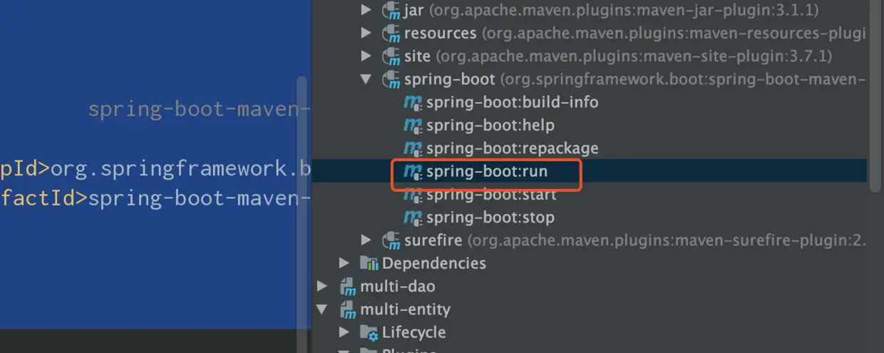884x353 pixels.
Task: Click the spring-boot:repackage goal icon
Action: (x=413, y=148)
